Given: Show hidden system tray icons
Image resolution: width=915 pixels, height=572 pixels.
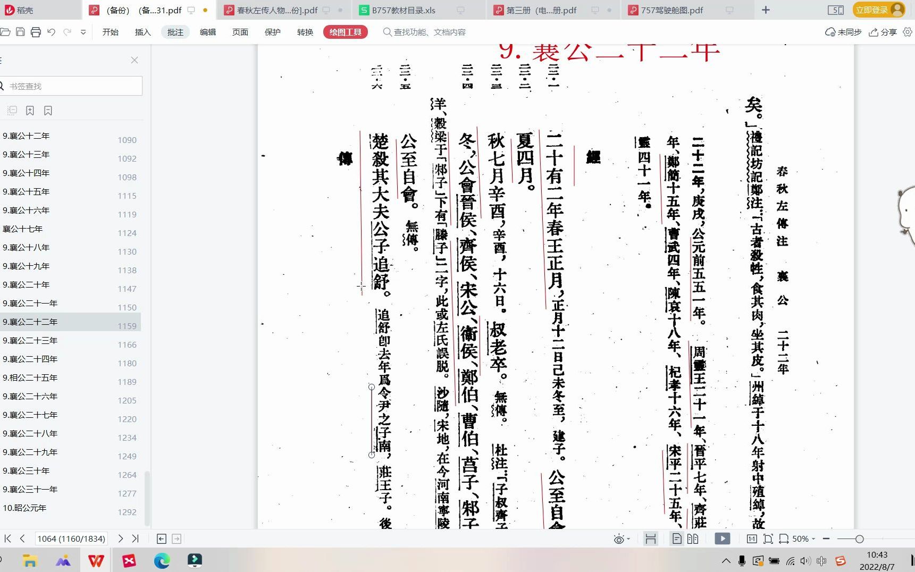Looking at the screenshot, I should [x=726, y=561].
